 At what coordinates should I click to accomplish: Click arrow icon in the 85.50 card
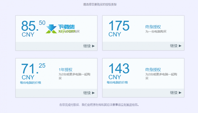point(93,46)
